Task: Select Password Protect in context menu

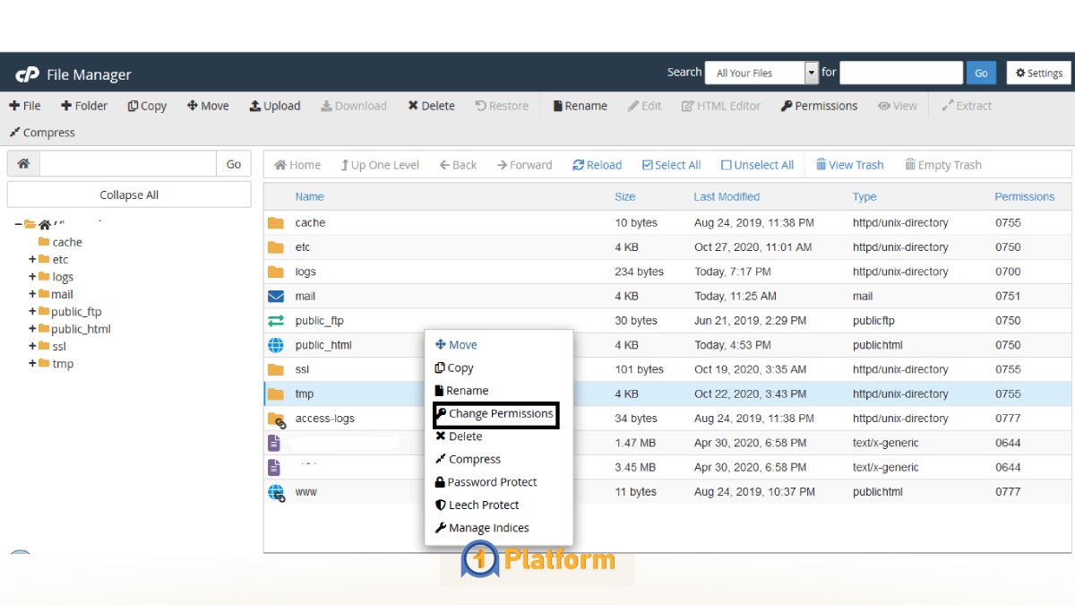Action: [491, 481]
